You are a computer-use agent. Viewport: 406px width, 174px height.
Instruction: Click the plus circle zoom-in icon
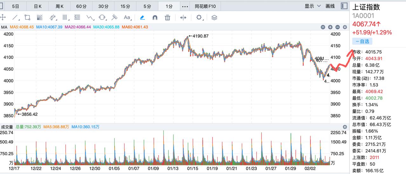(x=330, y=27)
